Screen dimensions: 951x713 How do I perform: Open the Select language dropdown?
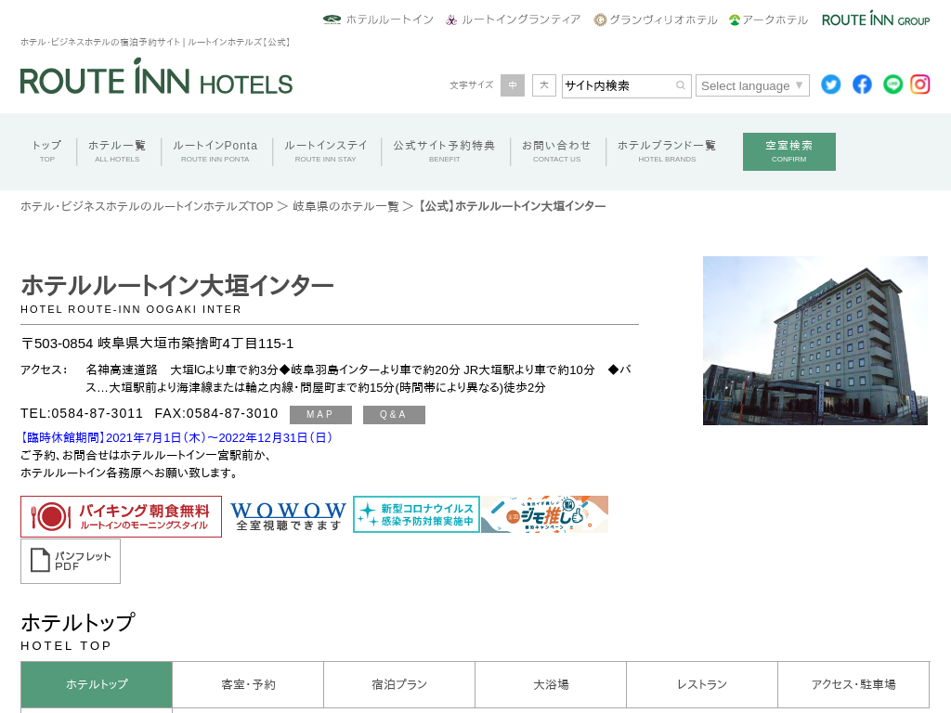752,85
